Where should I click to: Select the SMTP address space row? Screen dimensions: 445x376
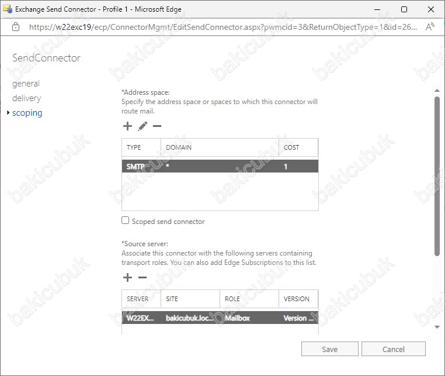click(x=220, y=166)
